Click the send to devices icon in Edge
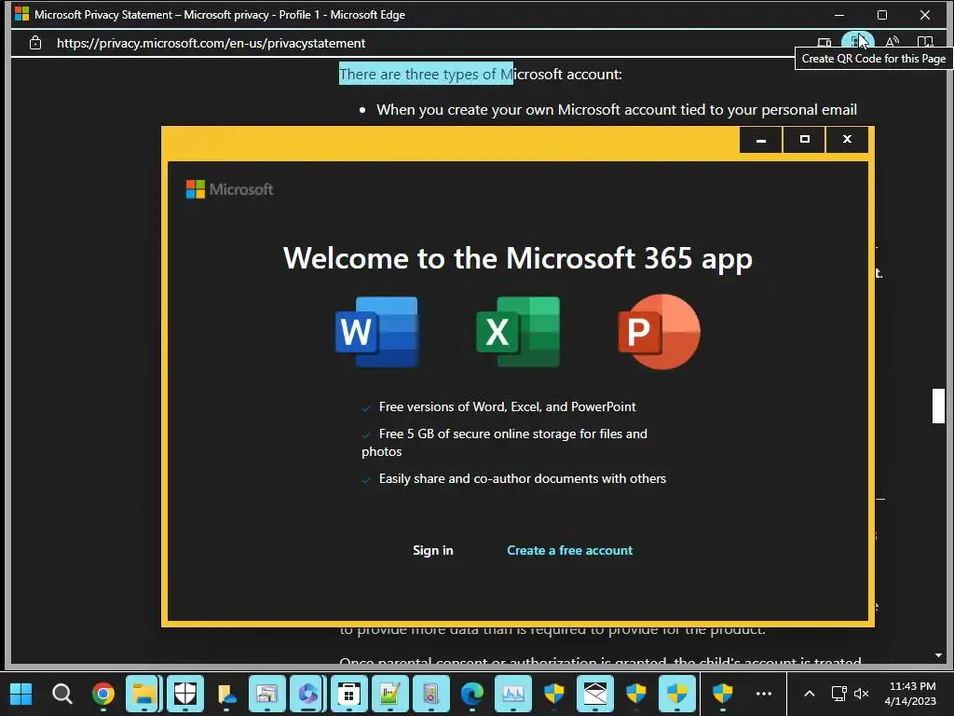954x716 pixels. point(825,42)
